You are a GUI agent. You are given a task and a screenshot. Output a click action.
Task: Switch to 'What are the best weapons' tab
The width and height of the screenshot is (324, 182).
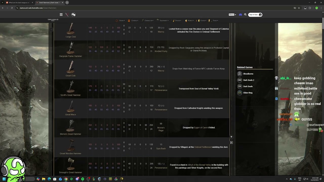click(x=19, y=3)
